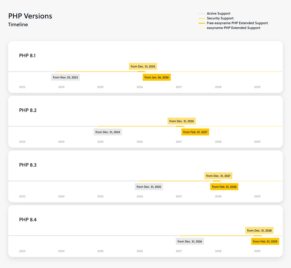Select the "from Dec. 31, 2027" badge on PHP 8.3
This screenshot has height=268, width=291.
(218, 176)
